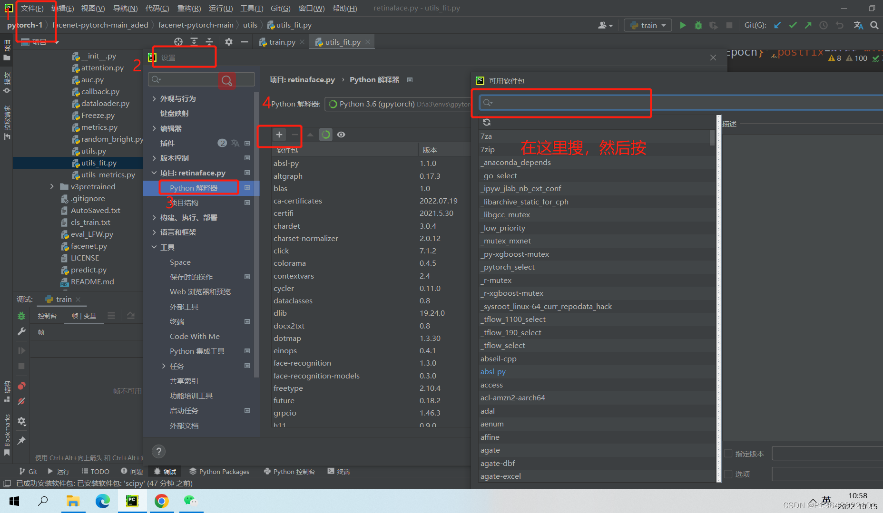Open Chrome from the Windows taskbar

pos(162,501)
